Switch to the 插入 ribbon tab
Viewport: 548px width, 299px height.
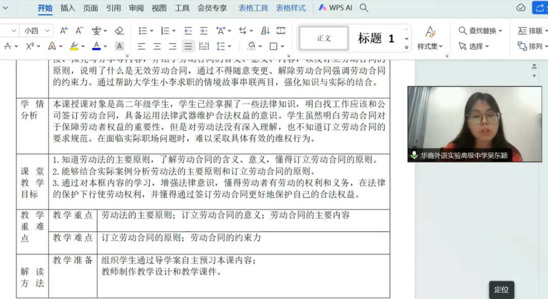tap(68, 8)
